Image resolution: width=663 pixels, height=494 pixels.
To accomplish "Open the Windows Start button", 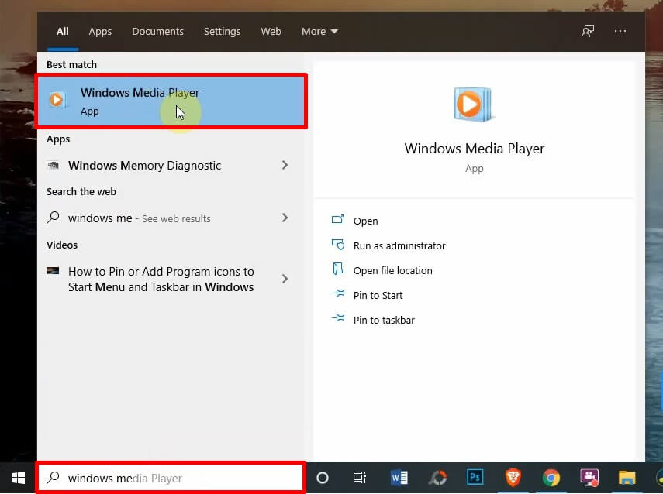I will [19, 478].
